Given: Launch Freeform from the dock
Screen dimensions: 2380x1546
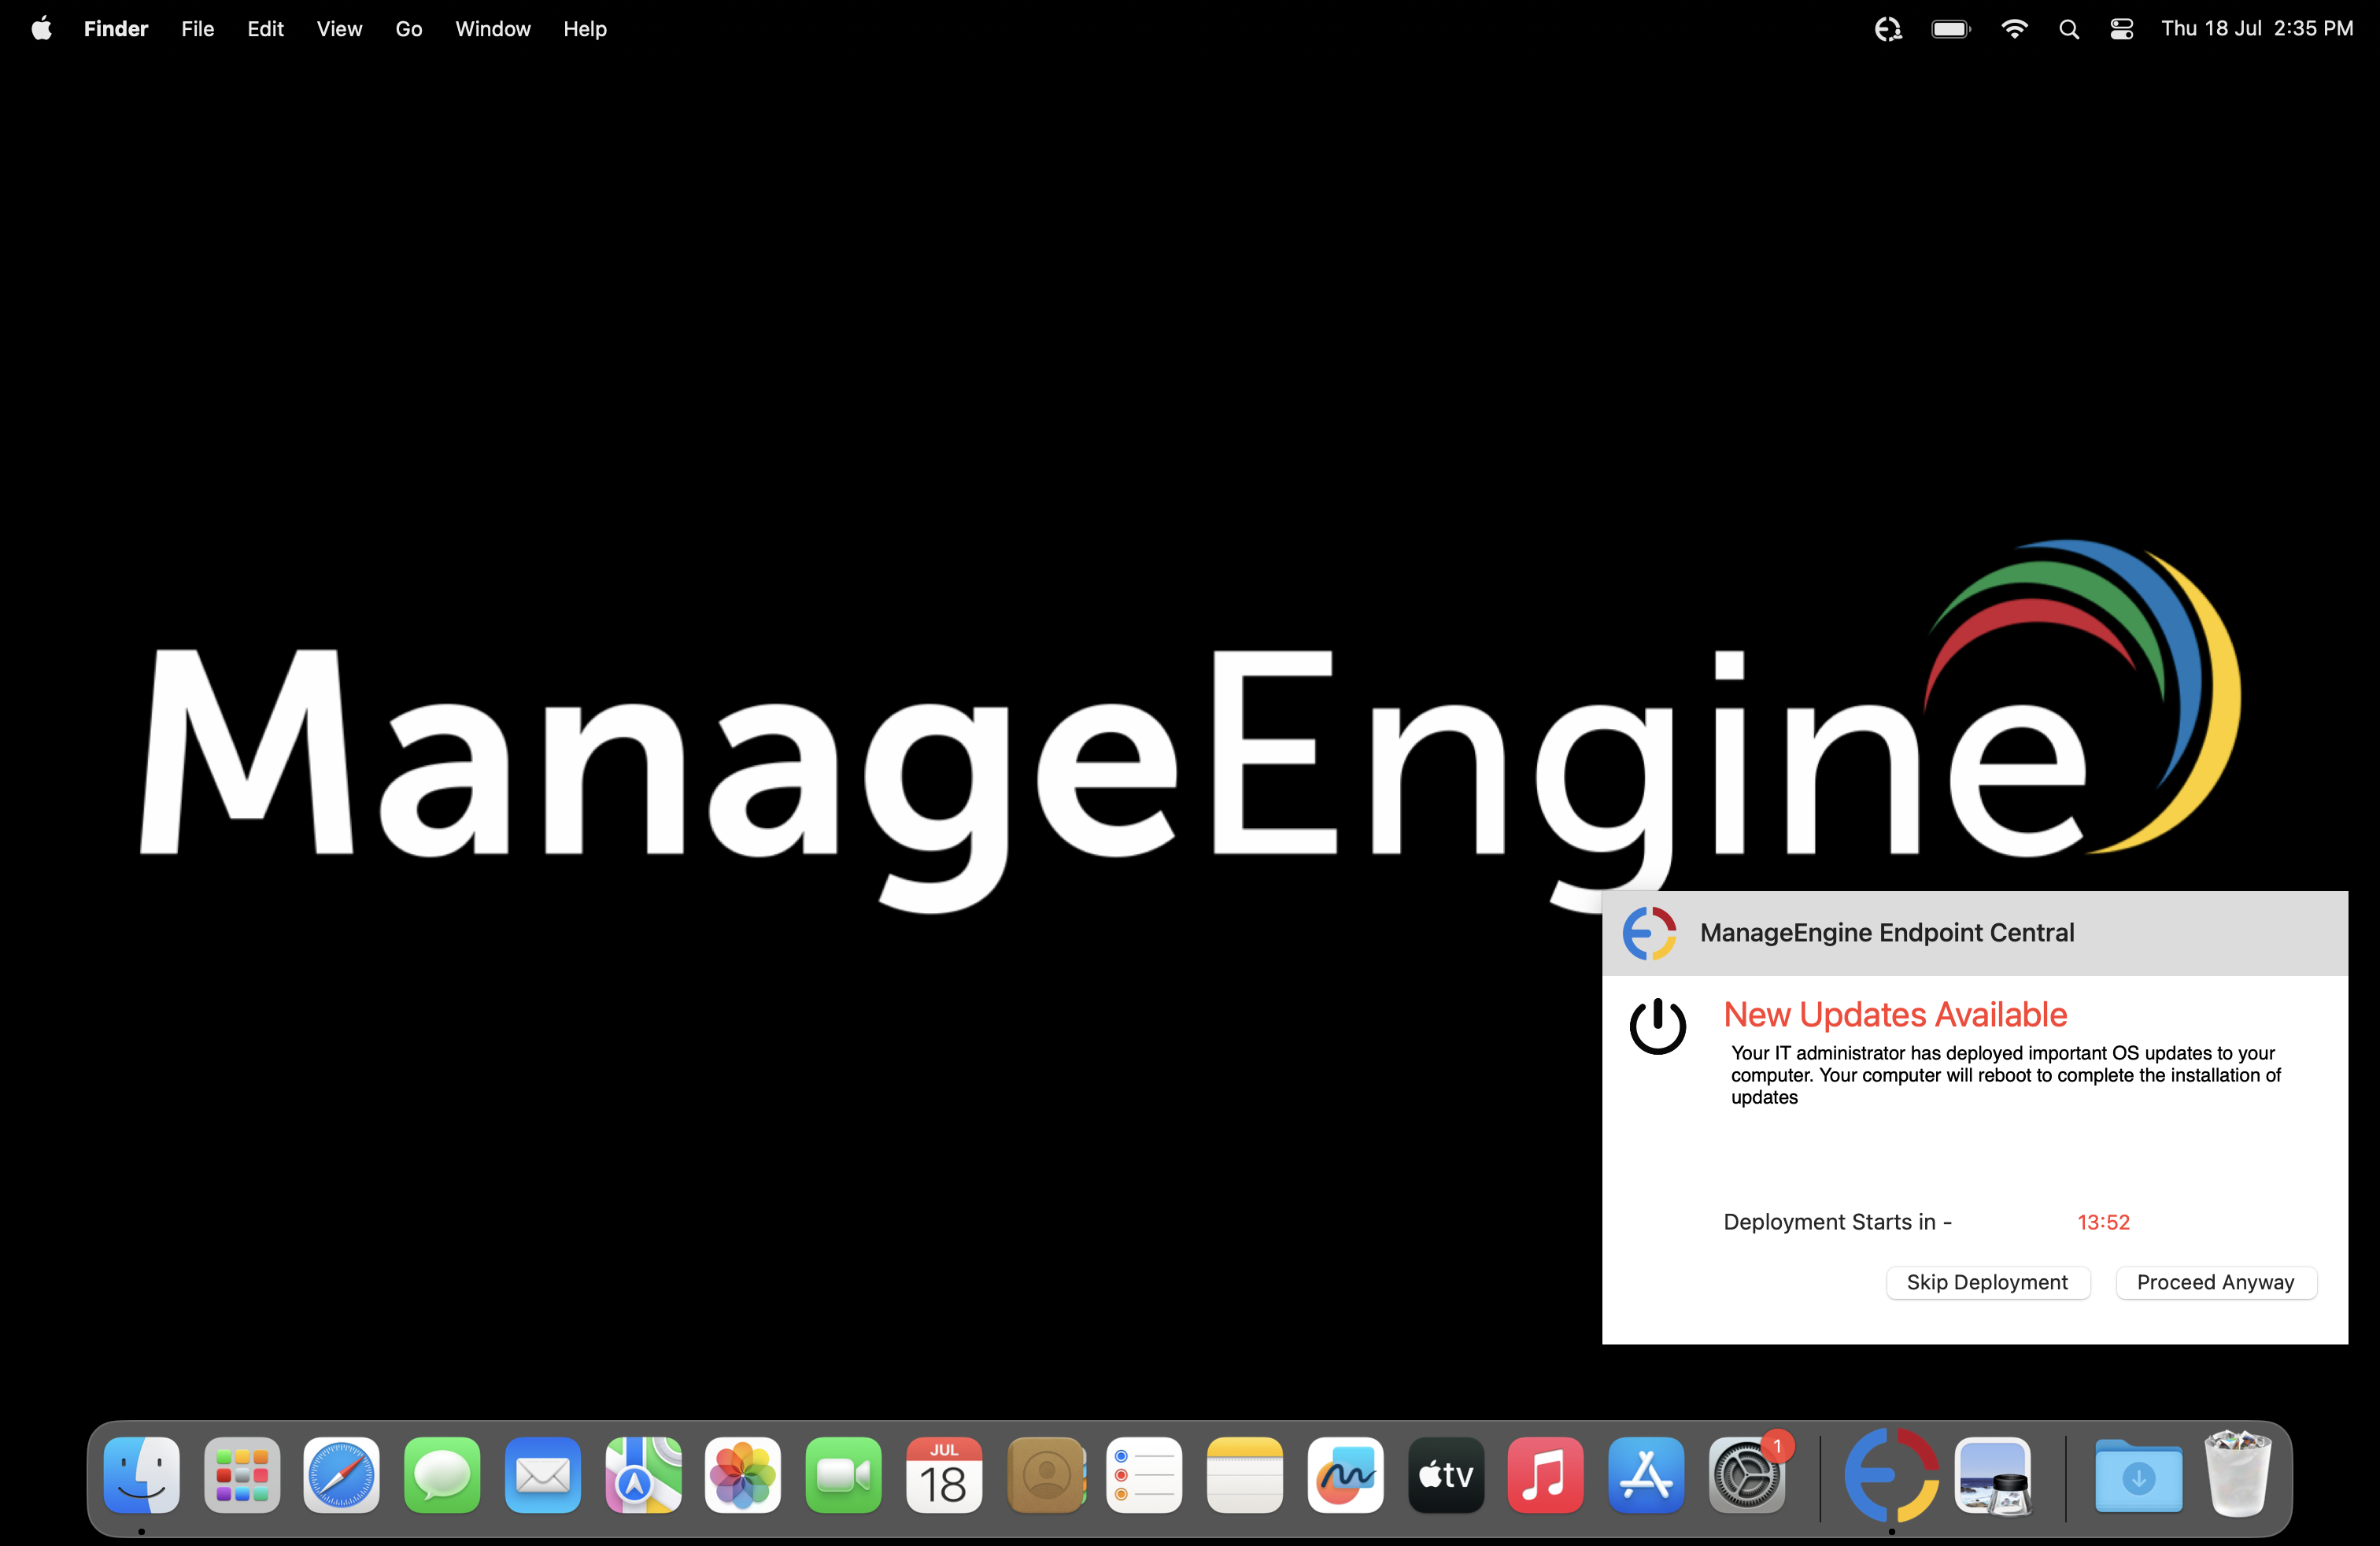Looking at the screenshot, I should click(1345, 1475).
